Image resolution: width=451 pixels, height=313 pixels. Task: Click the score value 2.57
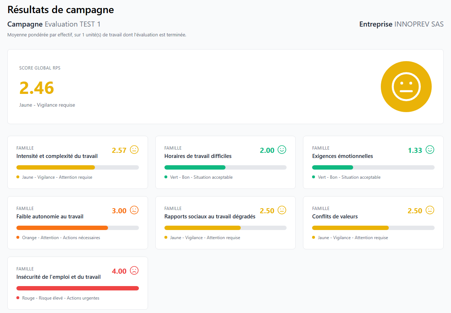click(x=119, y=150)
